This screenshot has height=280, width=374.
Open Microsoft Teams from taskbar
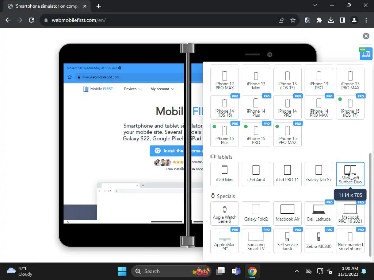pos(236,271)
